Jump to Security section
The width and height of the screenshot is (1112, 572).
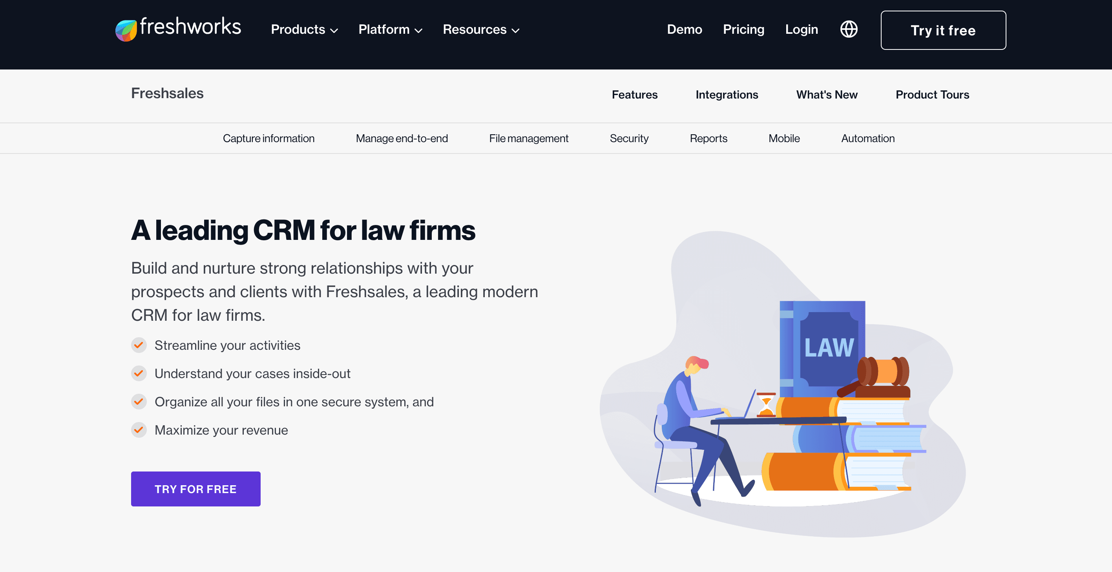629,139
